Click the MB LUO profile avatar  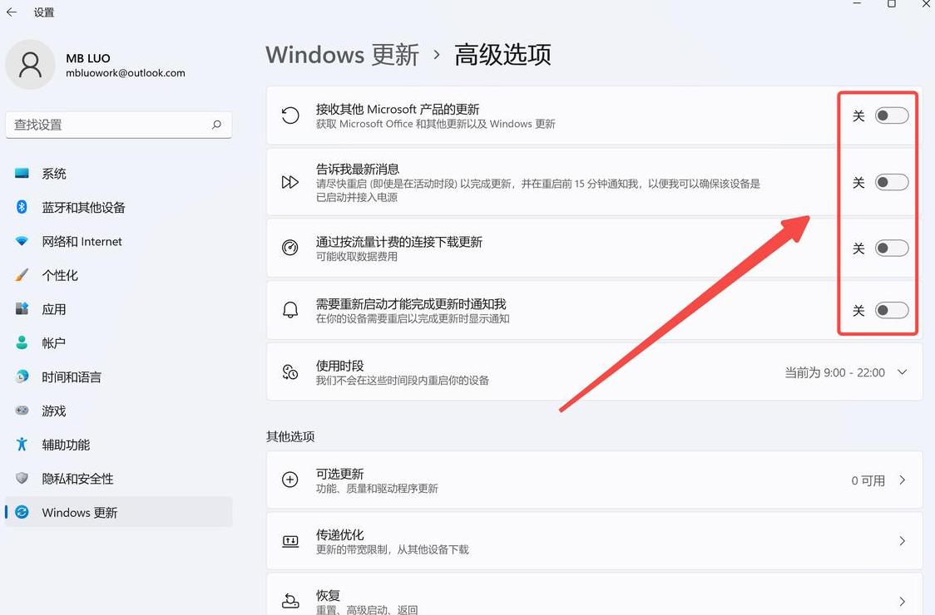pos(30,64)
